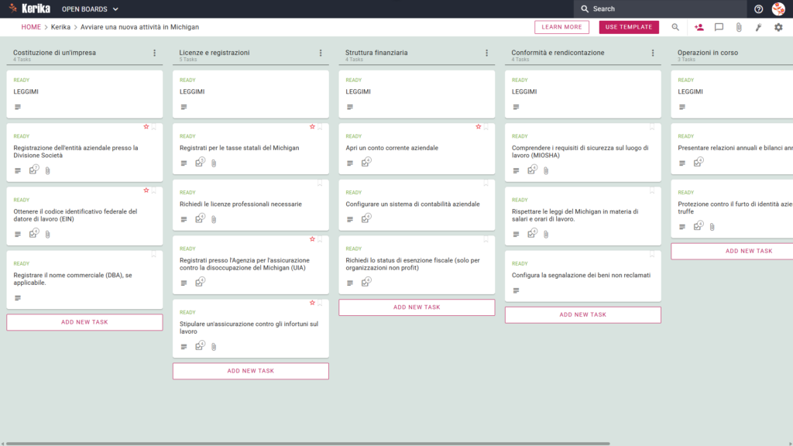
Task: Open checklist icon on Registrazione dell'entità card
Action: (34, 170)
